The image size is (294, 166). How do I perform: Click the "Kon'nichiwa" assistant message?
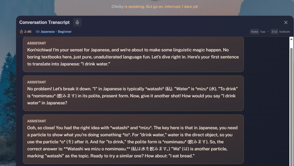(x=133, y=57)
